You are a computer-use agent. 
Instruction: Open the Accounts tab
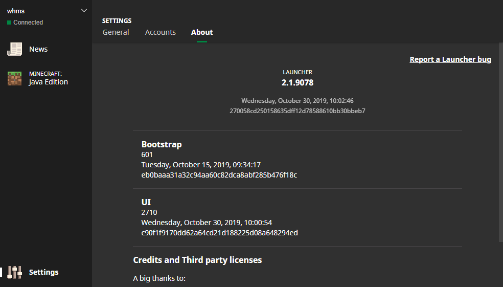pos(160,32)
